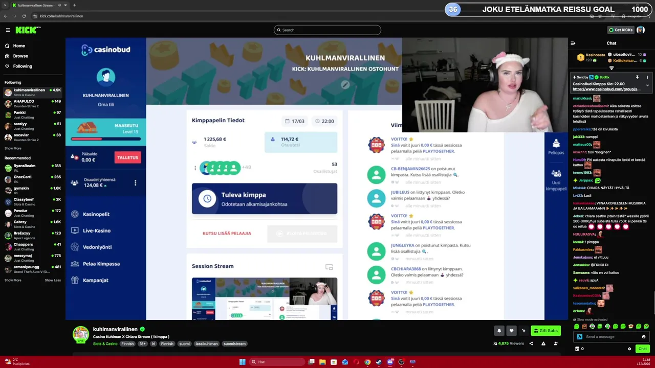Click the report warning triangle icon
Viewport: 655px width, 368px height.
543,343
